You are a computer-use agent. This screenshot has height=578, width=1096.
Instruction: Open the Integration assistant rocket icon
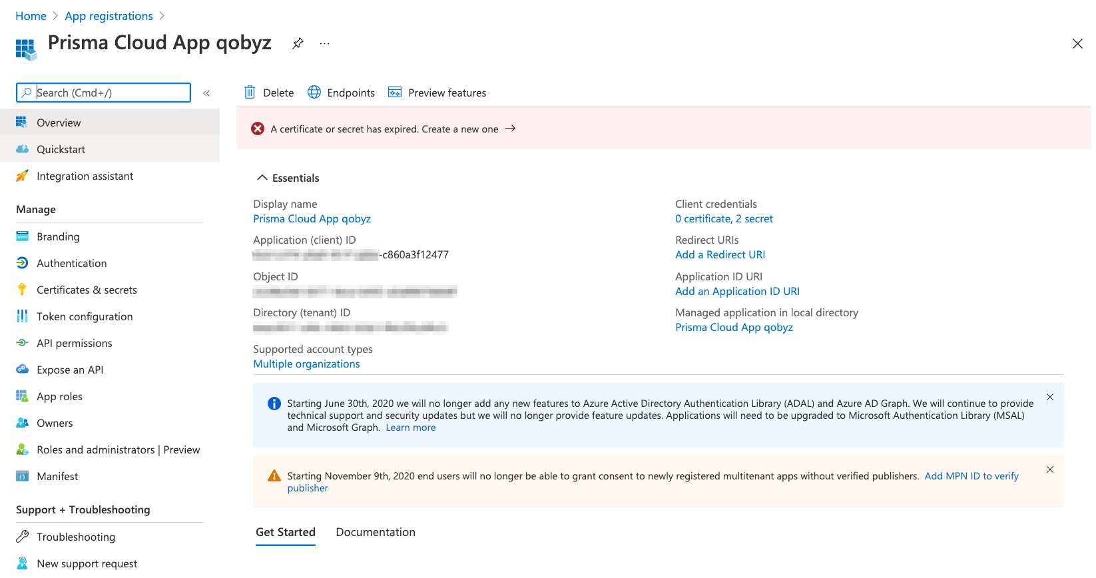22,176
